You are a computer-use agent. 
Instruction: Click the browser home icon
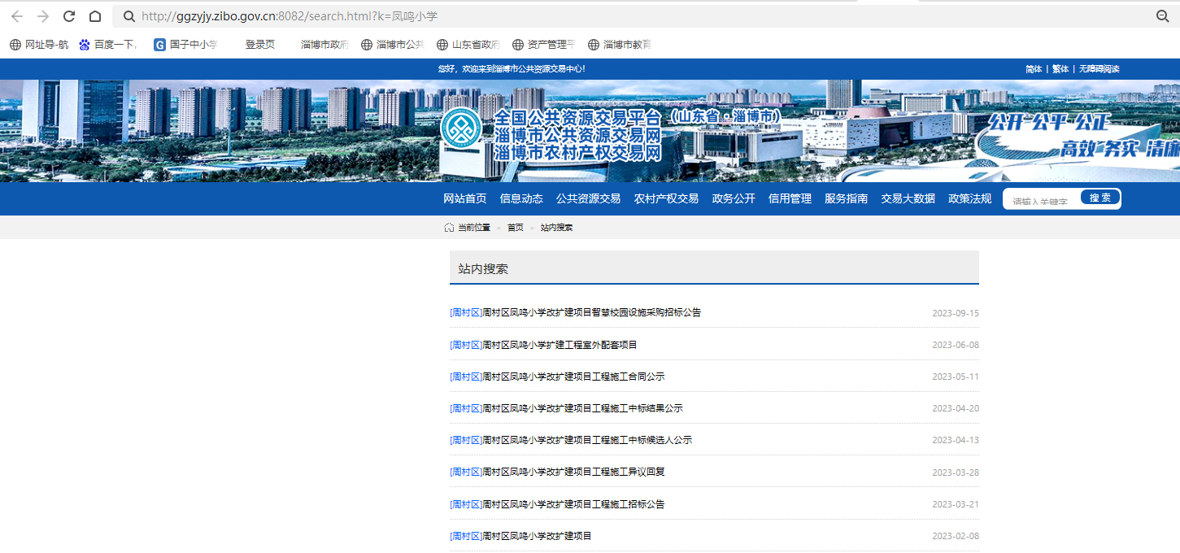(95, 16)
